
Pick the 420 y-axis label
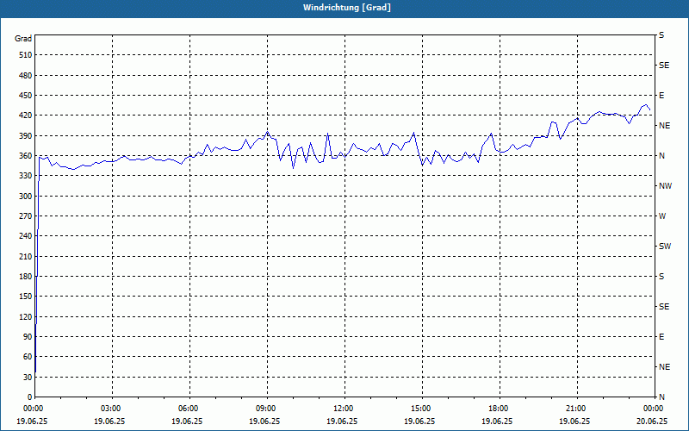[26, 116]
